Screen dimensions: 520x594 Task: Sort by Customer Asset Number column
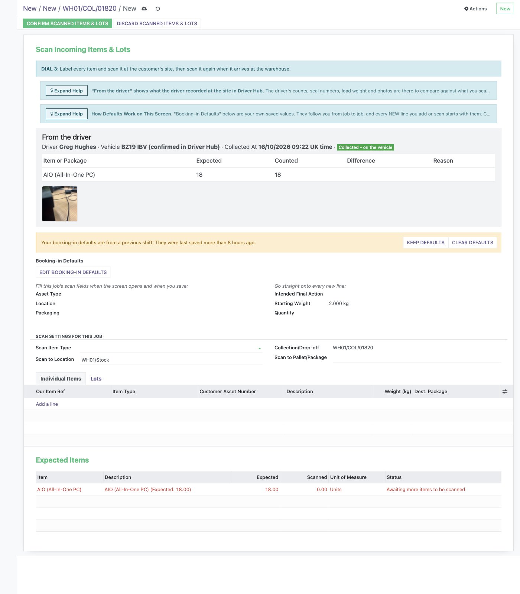[x=241, y=391]
